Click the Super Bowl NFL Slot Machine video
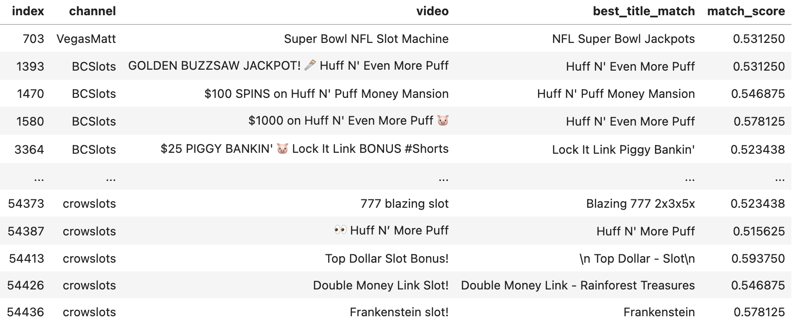Viewport: 796px width, 325px height. coord(366,39)
